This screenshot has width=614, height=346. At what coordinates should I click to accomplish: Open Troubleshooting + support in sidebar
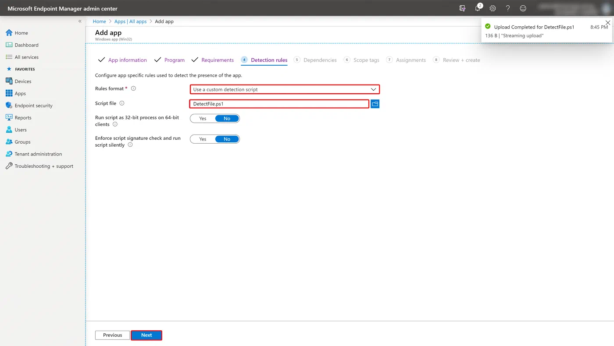[x=44, y=166]
